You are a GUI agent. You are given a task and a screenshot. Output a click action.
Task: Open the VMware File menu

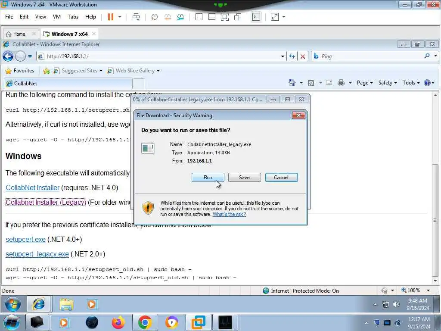[x=9, y=17]
